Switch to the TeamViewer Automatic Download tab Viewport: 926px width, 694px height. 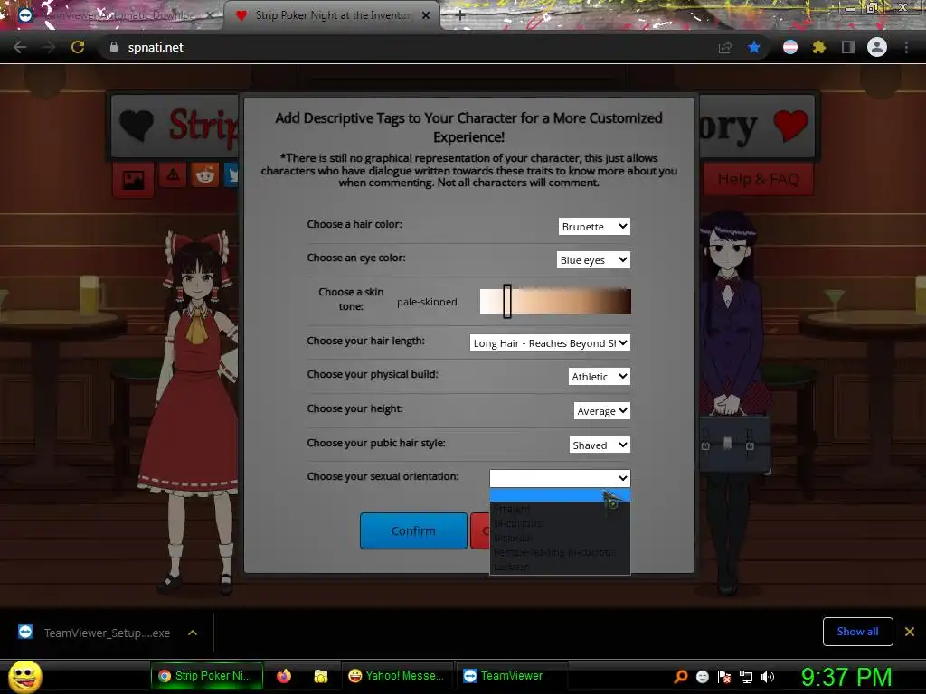pos(112,15)
